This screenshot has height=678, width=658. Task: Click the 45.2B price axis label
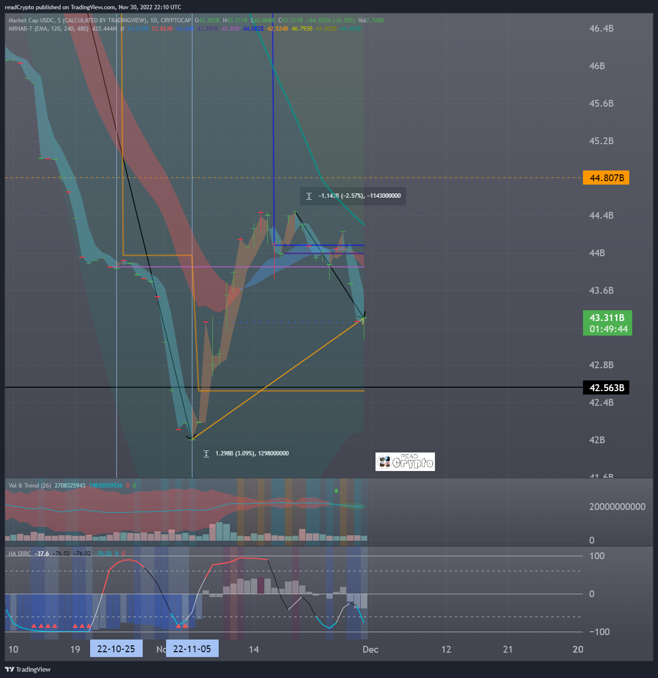602,141
